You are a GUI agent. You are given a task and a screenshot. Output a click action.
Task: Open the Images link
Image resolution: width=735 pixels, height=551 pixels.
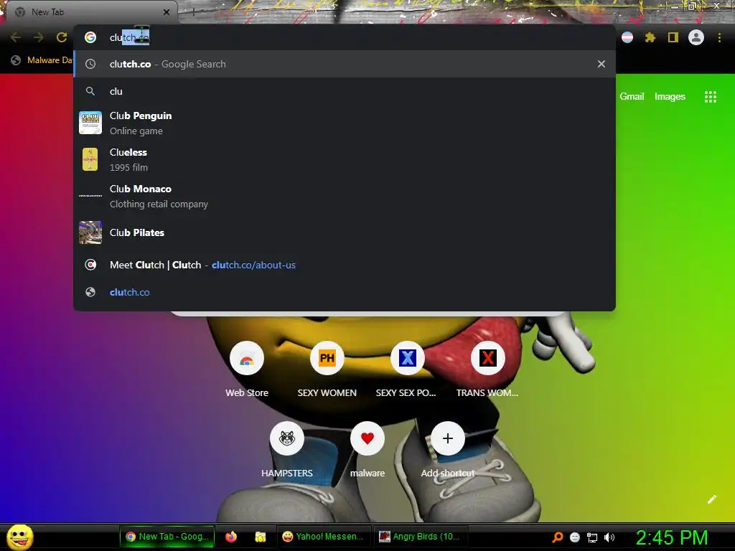coord(670,97)
